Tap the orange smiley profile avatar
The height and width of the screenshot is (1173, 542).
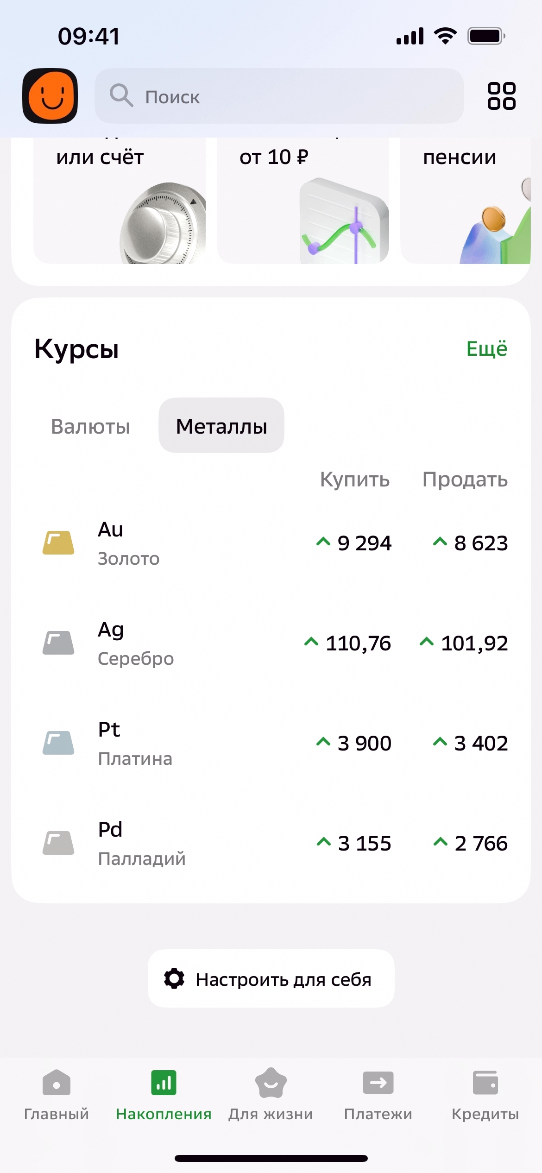tap(50, 96)
